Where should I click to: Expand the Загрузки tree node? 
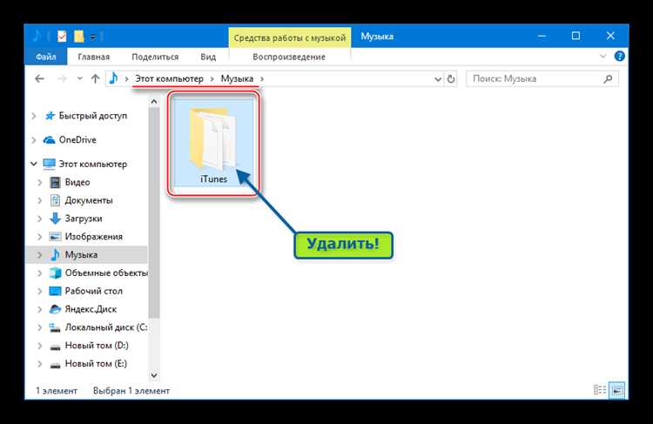click(39, 219)
